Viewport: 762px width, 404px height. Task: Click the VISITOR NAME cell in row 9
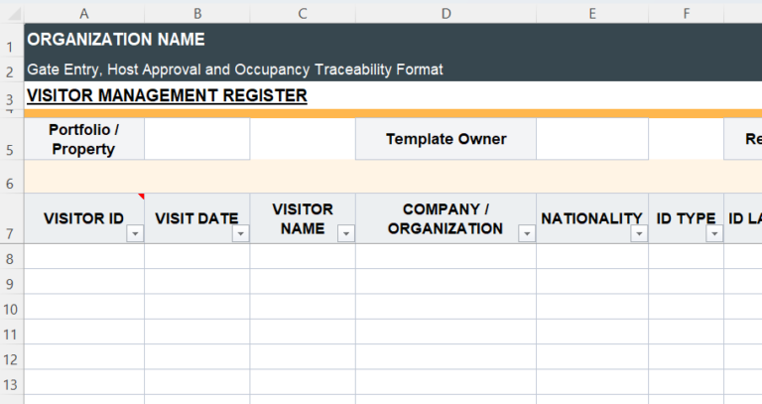(303, 282)
